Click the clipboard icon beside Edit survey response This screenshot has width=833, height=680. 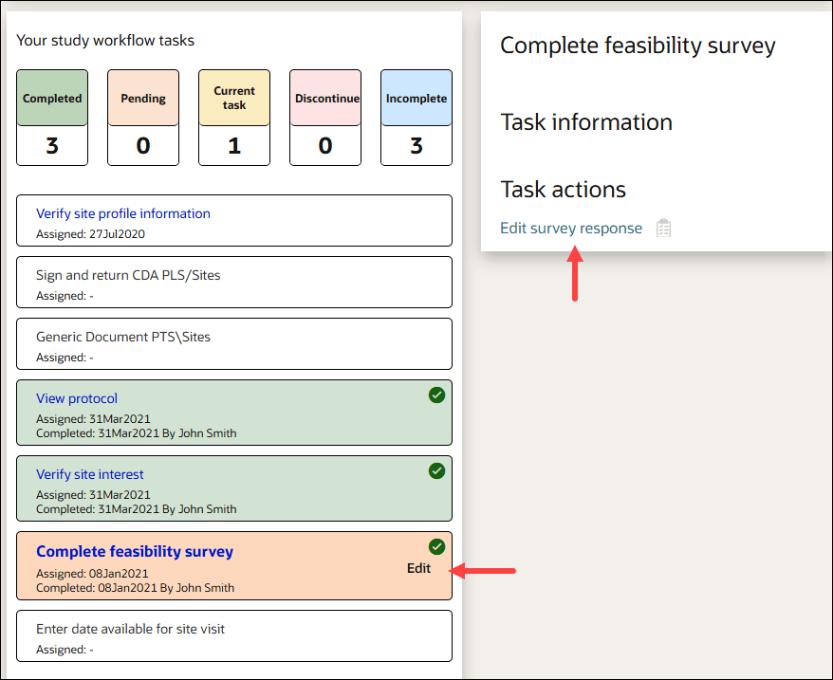point(663,228)
